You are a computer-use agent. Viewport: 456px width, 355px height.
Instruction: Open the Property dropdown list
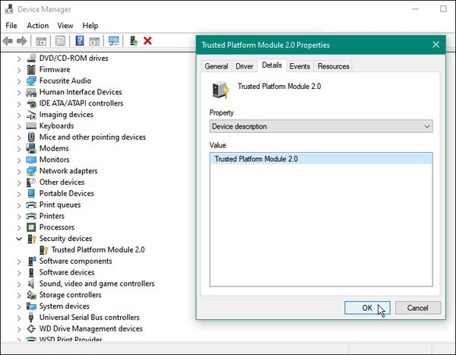pos(321,126)
